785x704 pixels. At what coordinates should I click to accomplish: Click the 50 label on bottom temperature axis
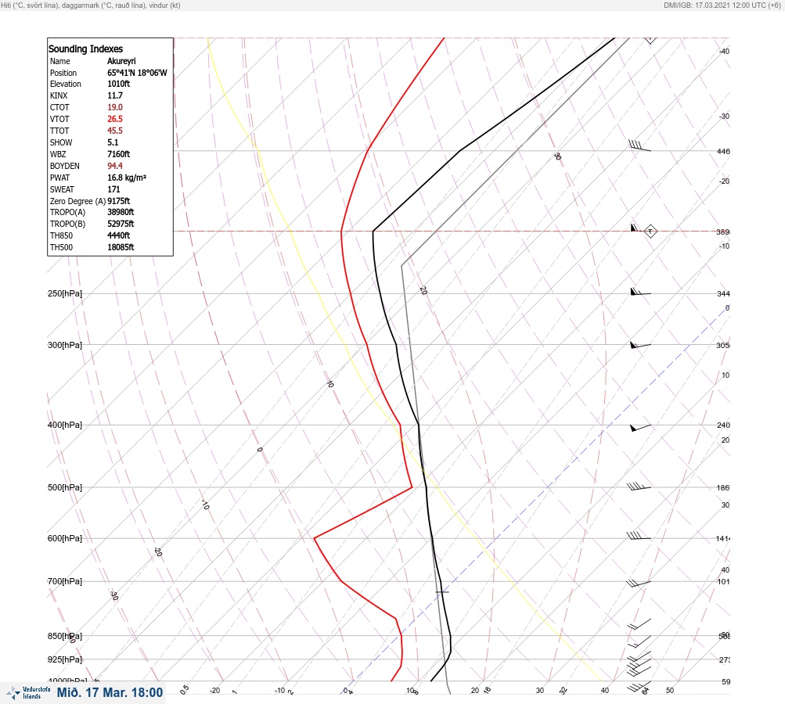click(670, 691)
